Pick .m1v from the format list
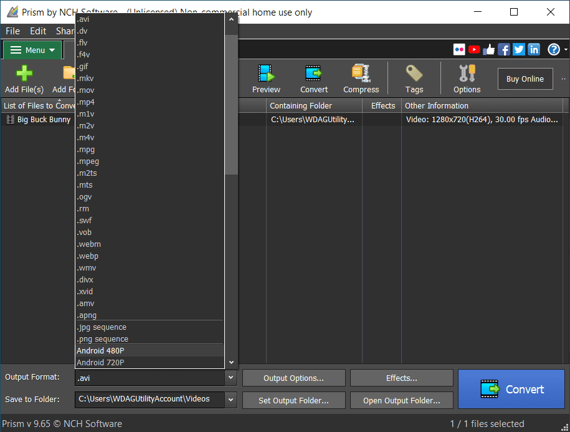This screenshot has height=432, width=570. (150, 114)
